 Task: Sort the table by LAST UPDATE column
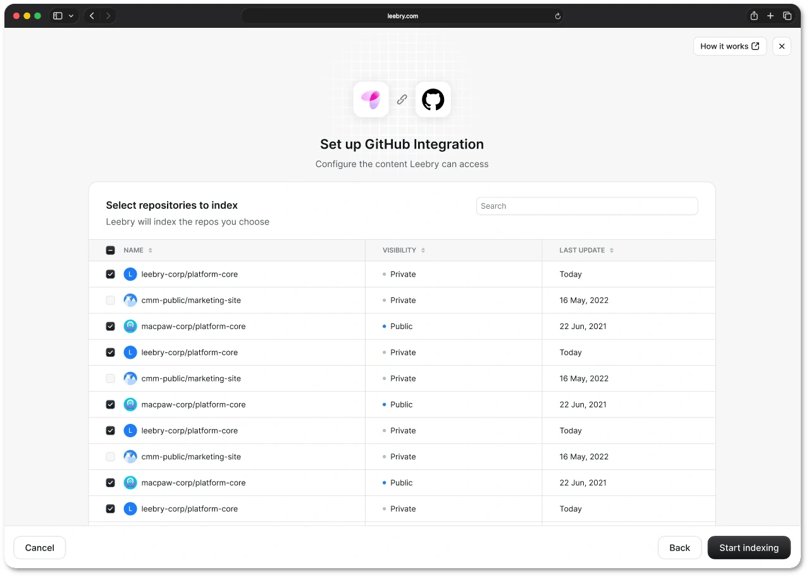(586, 251)
